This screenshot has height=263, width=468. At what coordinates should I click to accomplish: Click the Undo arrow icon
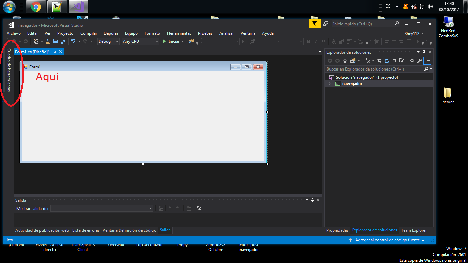[73, 41]
